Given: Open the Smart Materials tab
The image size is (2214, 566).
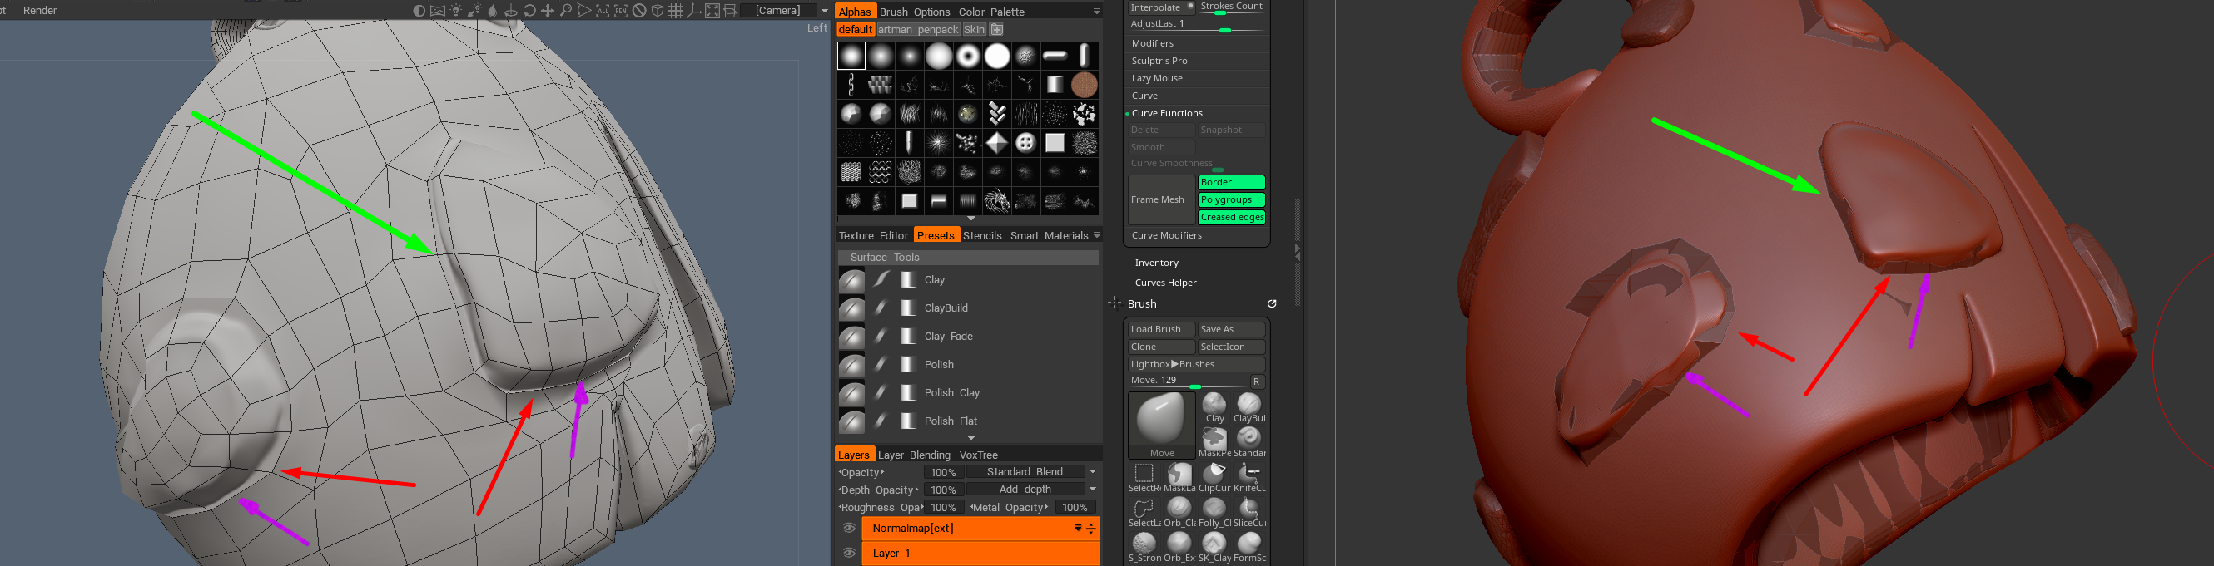Looking at the screenshot, I should (1049, 235).
